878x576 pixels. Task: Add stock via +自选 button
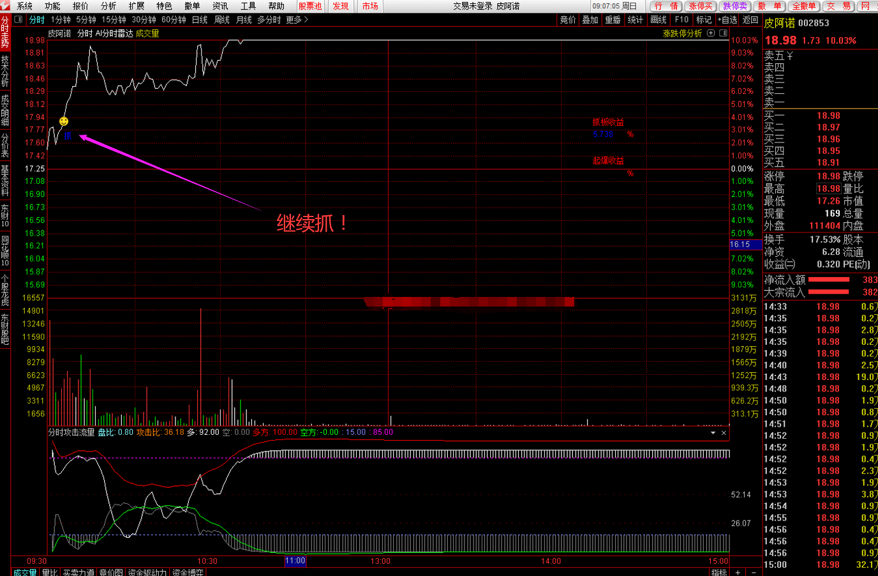point(727,20)
